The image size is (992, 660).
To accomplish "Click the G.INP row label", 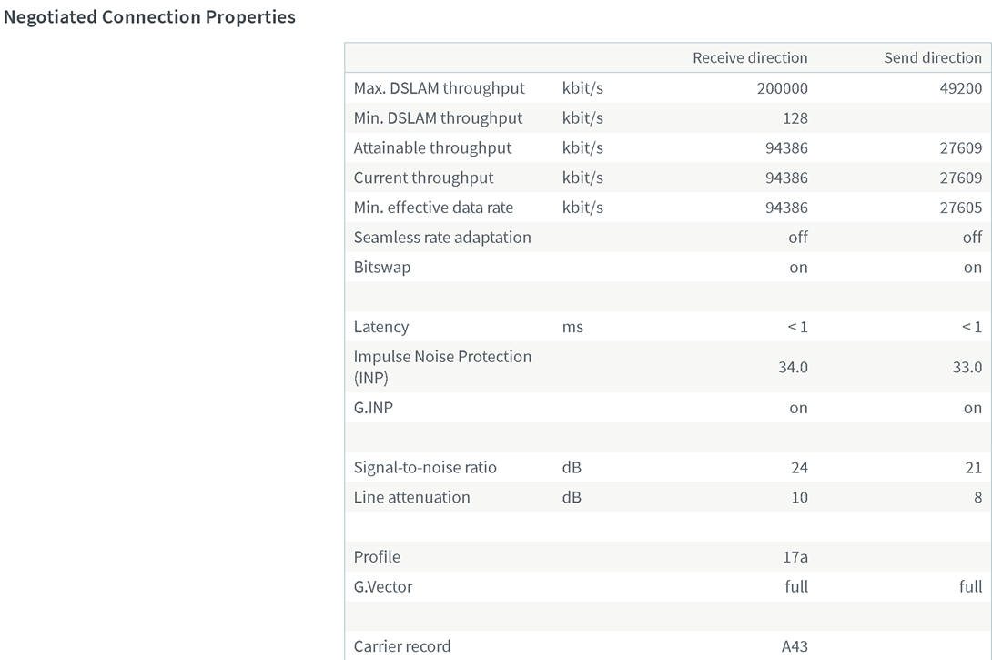I will coord(373,408).
